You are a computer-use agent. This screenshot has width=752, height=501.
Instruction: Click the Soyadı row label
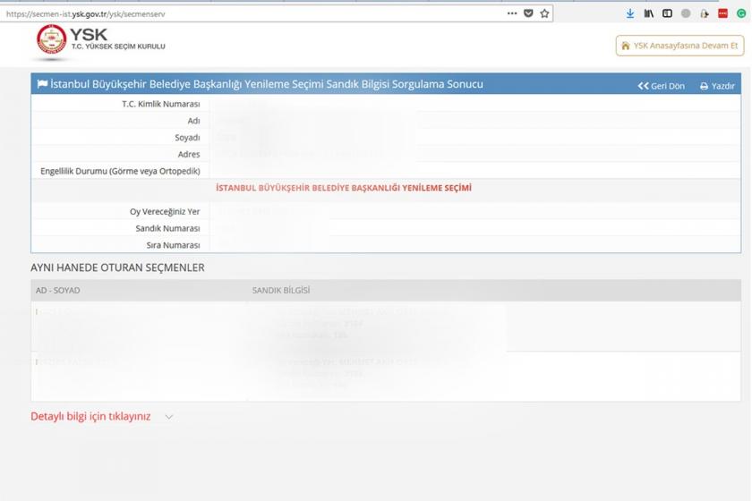point(187,138)
